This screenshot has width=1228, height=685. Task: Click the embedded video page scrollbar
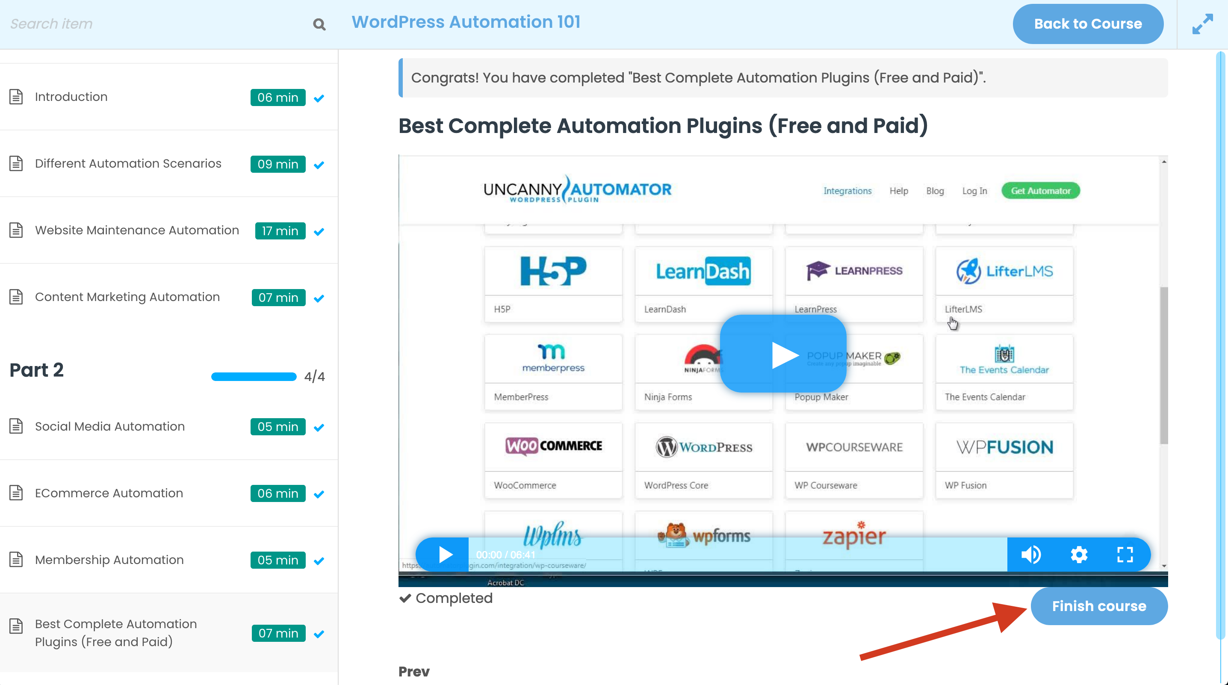pyautogui.click(x=1163, y=366)
